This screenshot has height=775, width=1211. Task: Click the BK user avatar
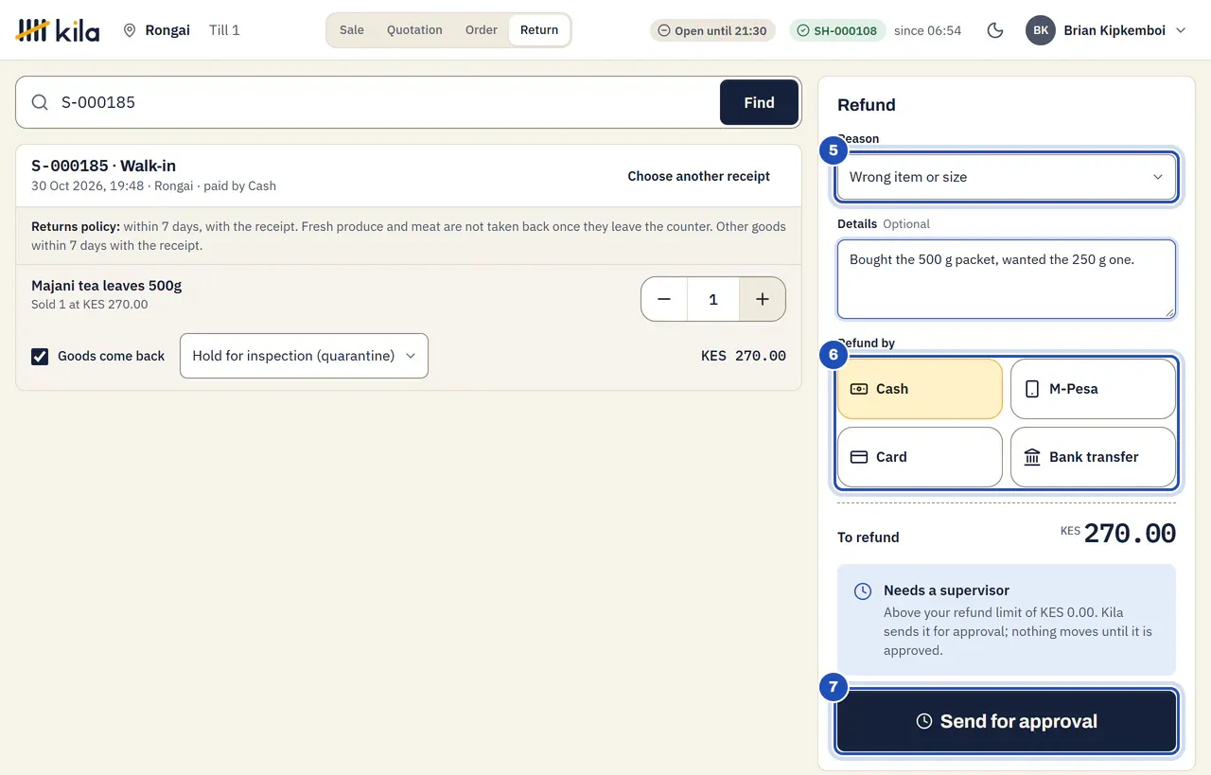(1041, 30)
